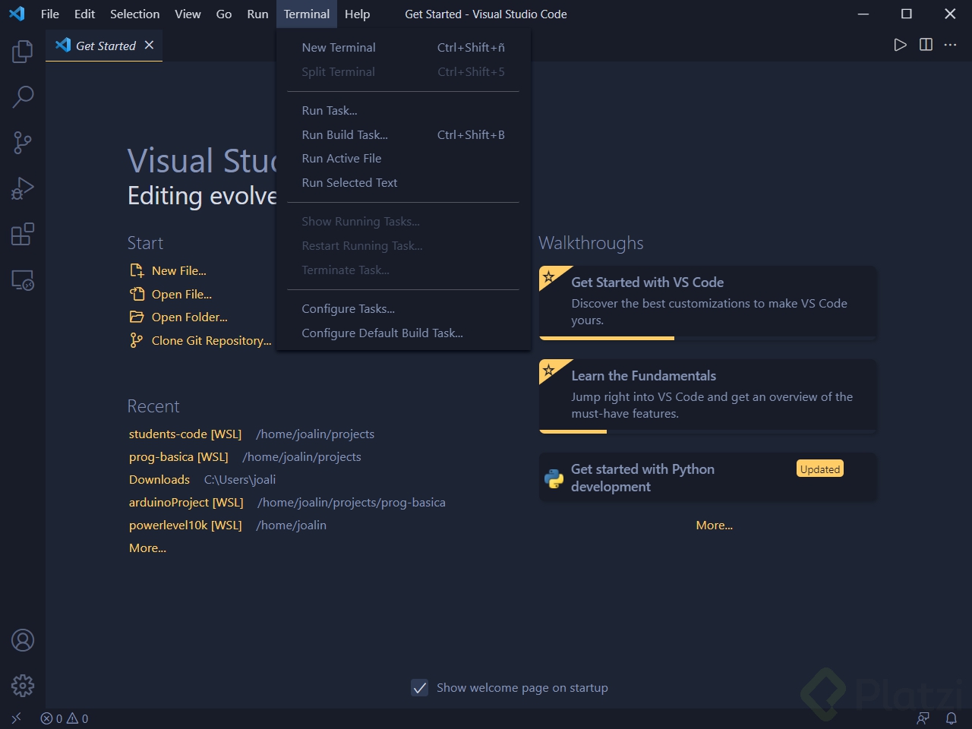Click the Open File icon under Start
The image size is (972, 729).
(x=137, y=294)
